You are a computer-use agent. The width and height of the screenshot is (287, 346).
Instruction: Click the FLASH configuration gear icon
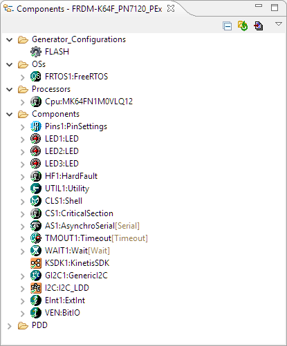coord(36,52)
